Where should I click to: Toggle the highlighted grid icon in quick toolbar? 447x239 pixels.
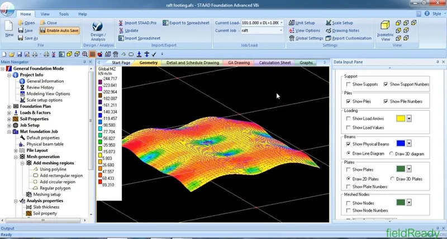point(92,54)
